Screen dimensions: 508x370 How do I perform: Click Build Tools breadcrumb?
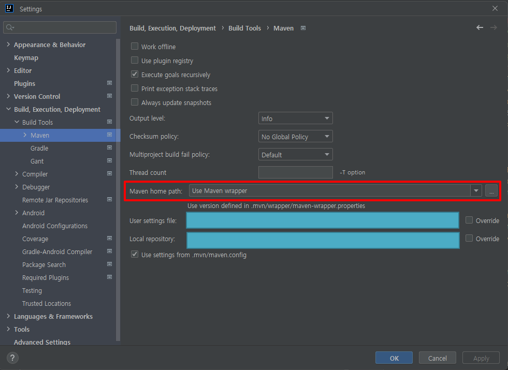(244, 28)
